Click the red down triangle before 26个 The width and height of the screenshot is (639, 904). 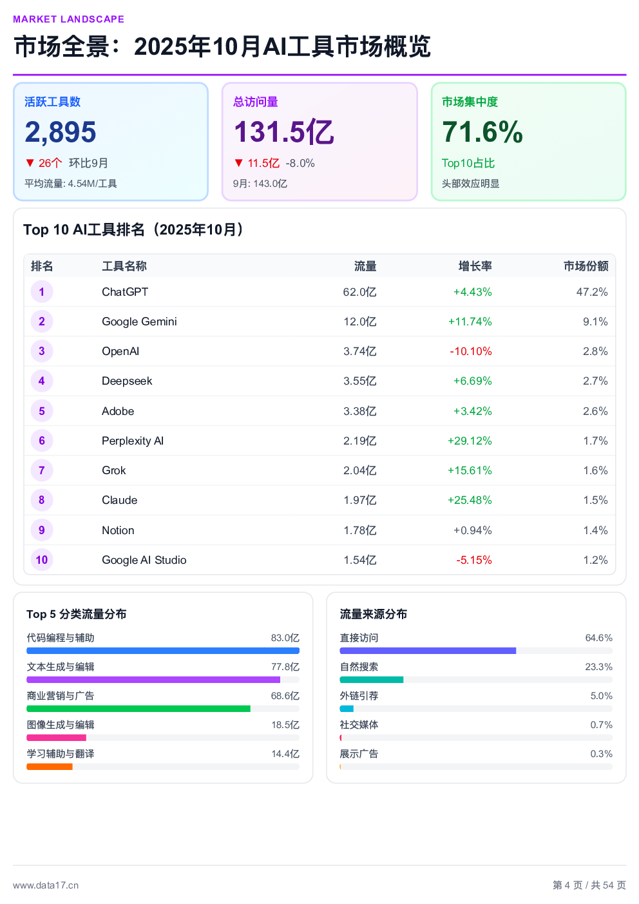click(x=30, y=163)
